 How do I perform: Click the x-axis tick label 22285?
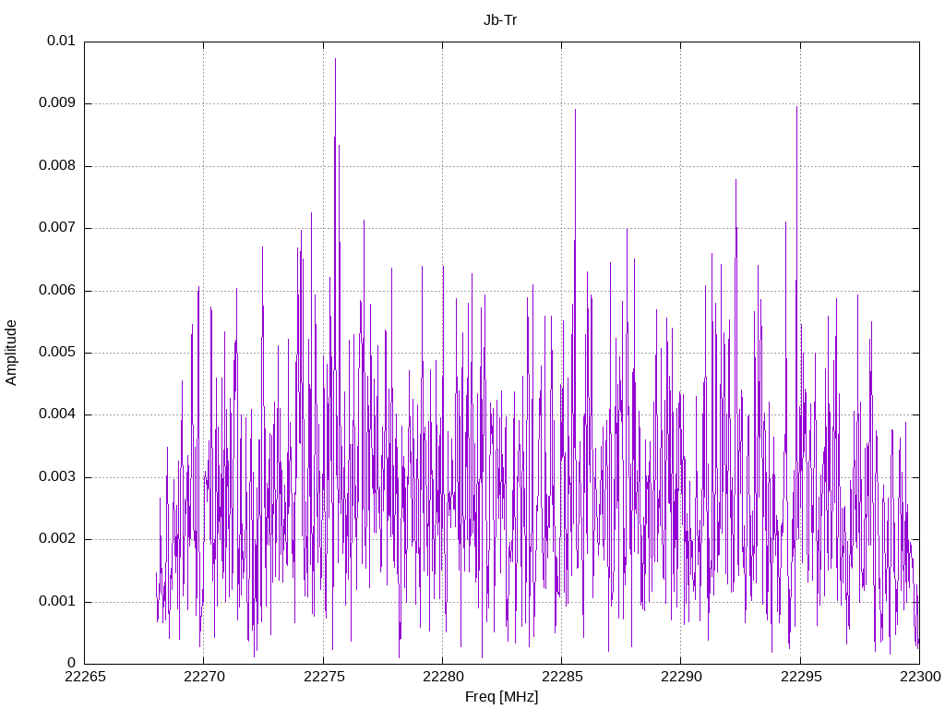coord(562,677)
